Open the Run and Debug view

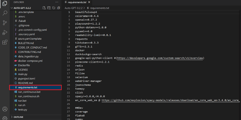click(x=5, y=32)
